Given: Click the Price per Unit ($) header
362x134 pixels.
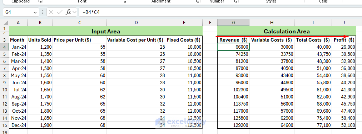Looking at the screenshot, I should 79,40.
